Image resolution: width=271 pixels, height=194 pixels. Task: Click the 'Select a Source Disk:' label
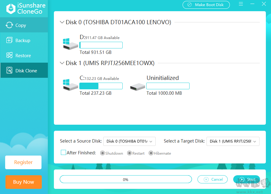[81, 141]
